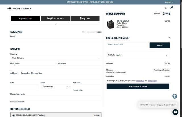Add a Secondary Address Line
This screenshot has width=182, height=117.
[30, 73]
